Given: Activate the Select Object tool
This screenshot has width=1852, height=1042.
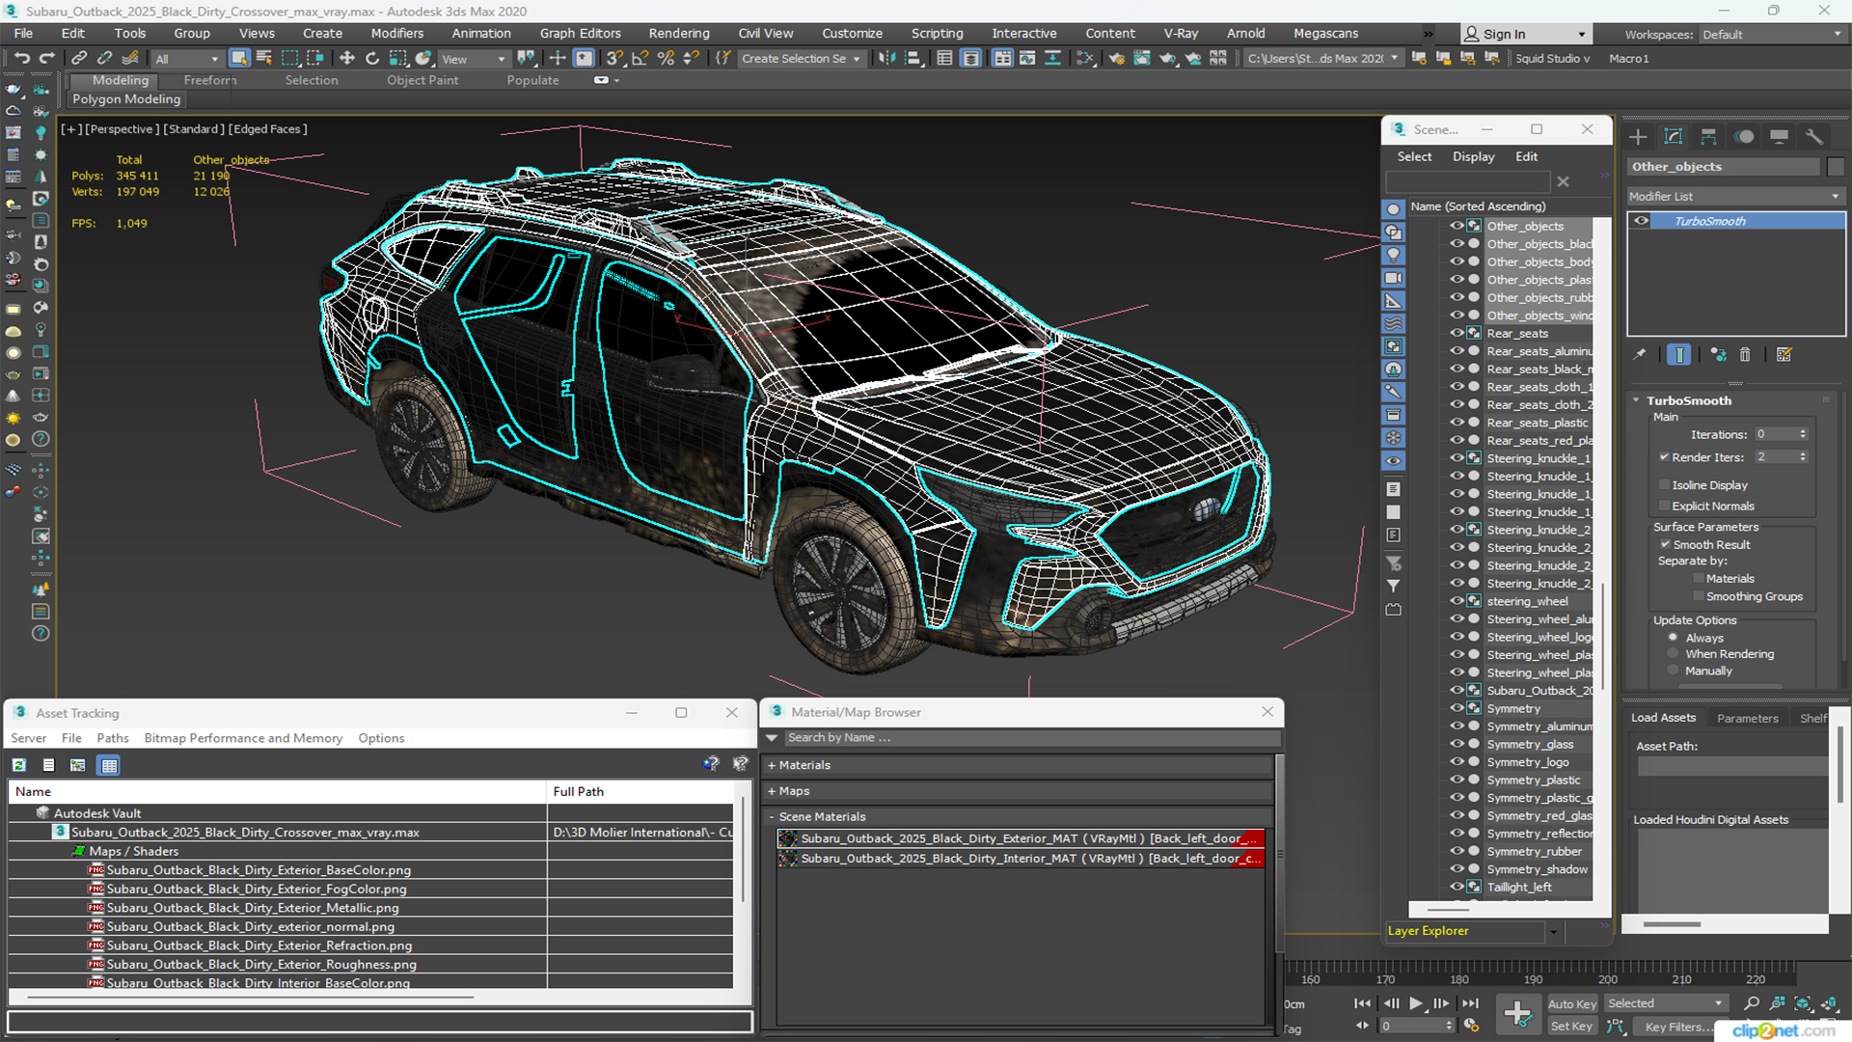Looking at the screenshot, I should (239, 59).
